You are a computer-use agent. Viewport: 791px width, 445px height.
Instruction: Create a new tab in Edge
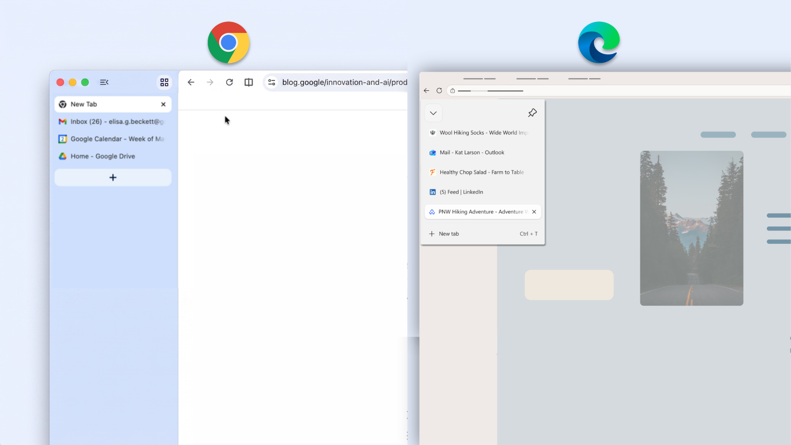[449, 234]
